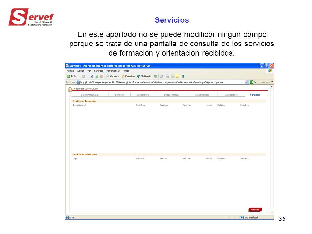This screenshot has width=312, height=234.
Task: Open the Herramientas menu
Action: (x=113, y=71)
